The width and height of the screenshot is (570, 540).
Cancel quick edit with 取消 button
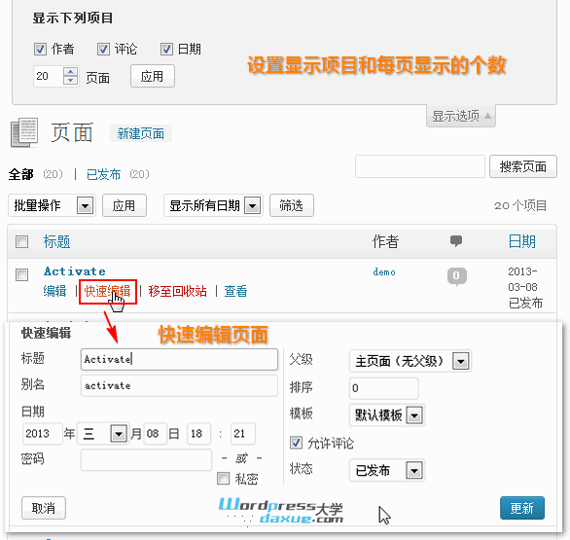pyautogui.click(x=44, y=508)
